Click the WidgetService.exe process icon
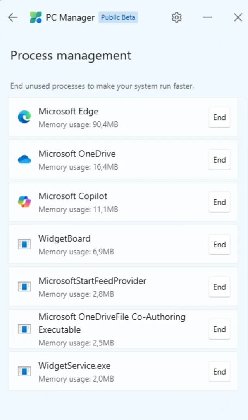 pyautogui.click(x=24, y=372)
